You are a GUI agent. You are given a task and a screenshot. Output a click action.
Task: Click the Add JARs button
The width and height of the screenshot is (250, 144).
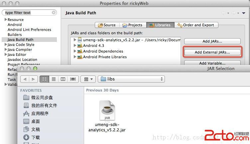(212, 41)
